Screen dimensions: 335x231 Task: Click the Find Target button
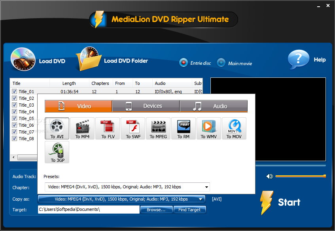coord(189,210)
